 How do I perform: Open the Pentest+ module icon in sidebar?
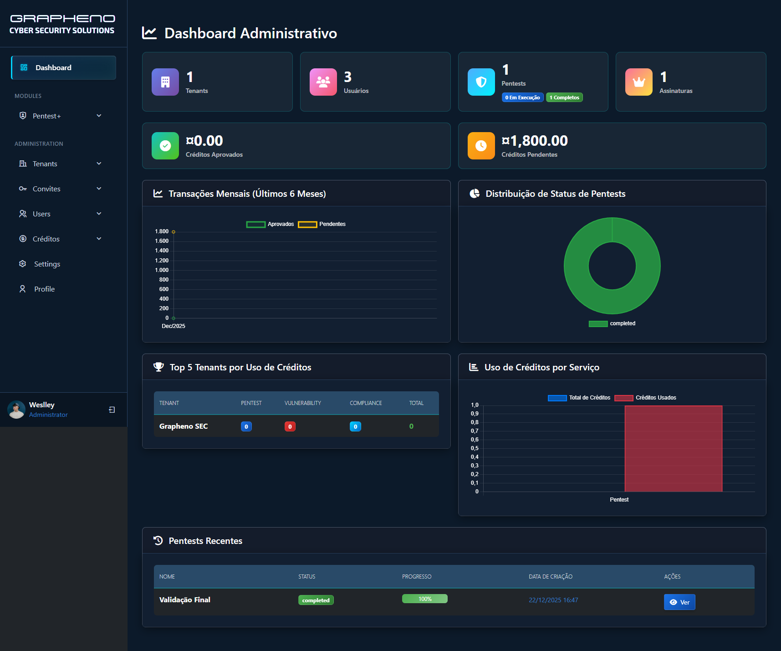[23, 116]
